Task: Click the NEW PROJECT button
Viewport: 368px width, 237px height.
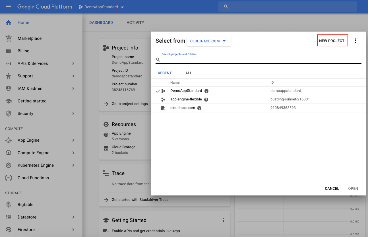Action: click(x=332, y=40)
